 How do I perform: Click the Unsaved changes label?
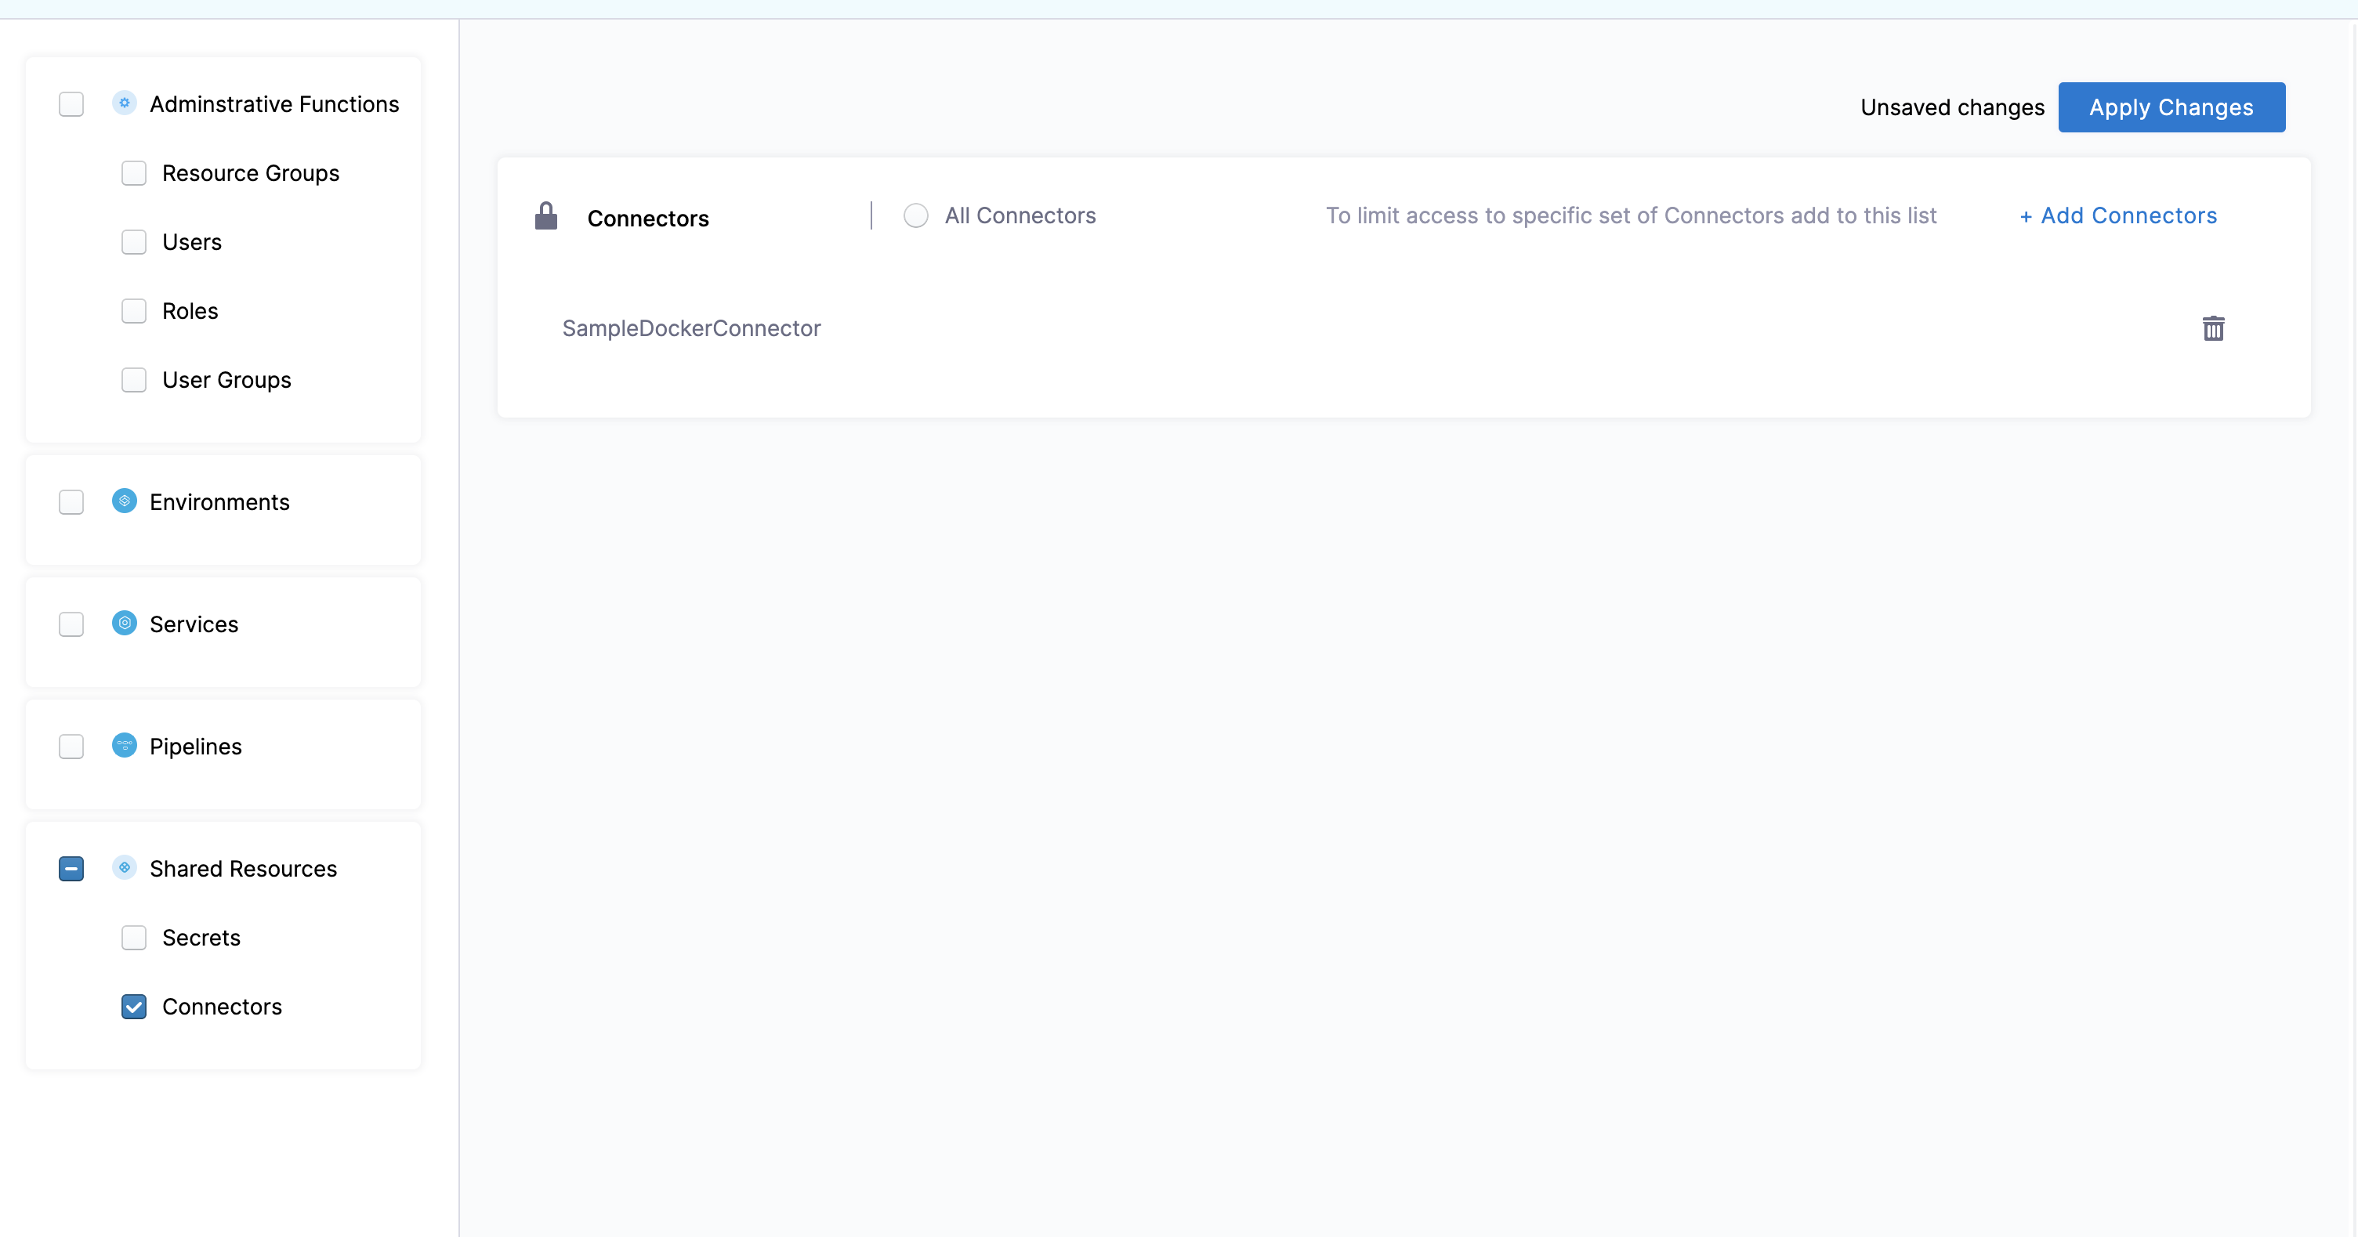1951,108
